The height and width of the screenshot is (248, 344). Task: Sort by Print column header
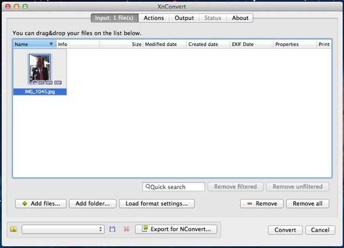[x=324, y=44]
